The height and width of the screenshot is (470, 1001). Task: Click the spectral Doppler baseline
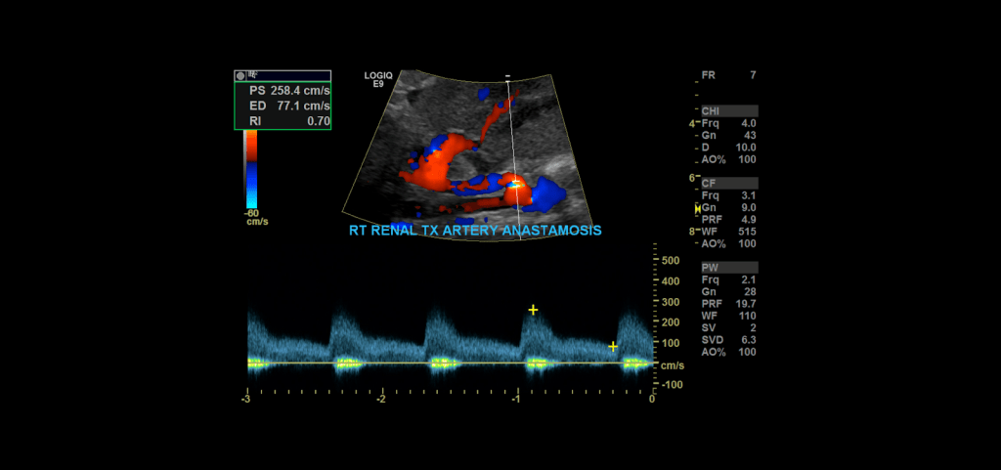[450, 363]
